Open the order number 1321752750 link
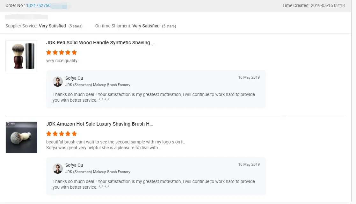This screenshot has height=204, width=356. pos(38,6)
